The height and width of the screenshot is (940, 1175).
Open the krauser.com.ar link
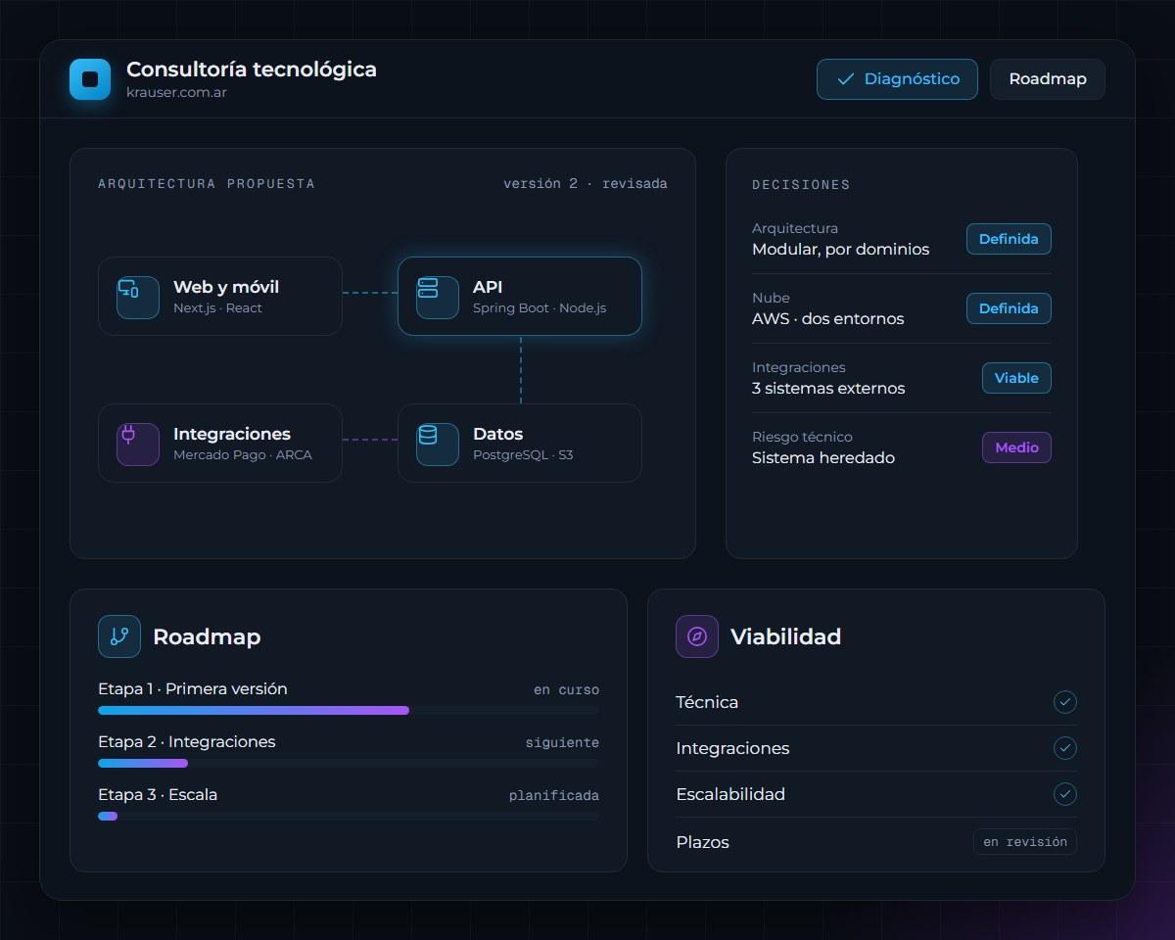[x=176, y=92]
